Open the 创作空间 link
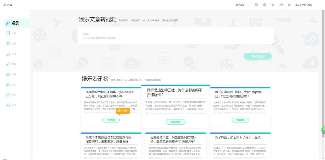Image resolution: width=325 pixels, height=160 pixels. [240, 5]
